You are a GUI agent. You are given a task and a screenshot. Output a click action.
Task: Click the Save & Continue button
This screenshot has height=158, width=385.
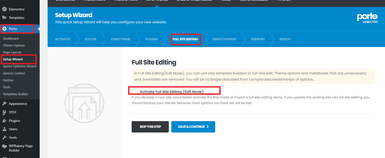point(193,127)
